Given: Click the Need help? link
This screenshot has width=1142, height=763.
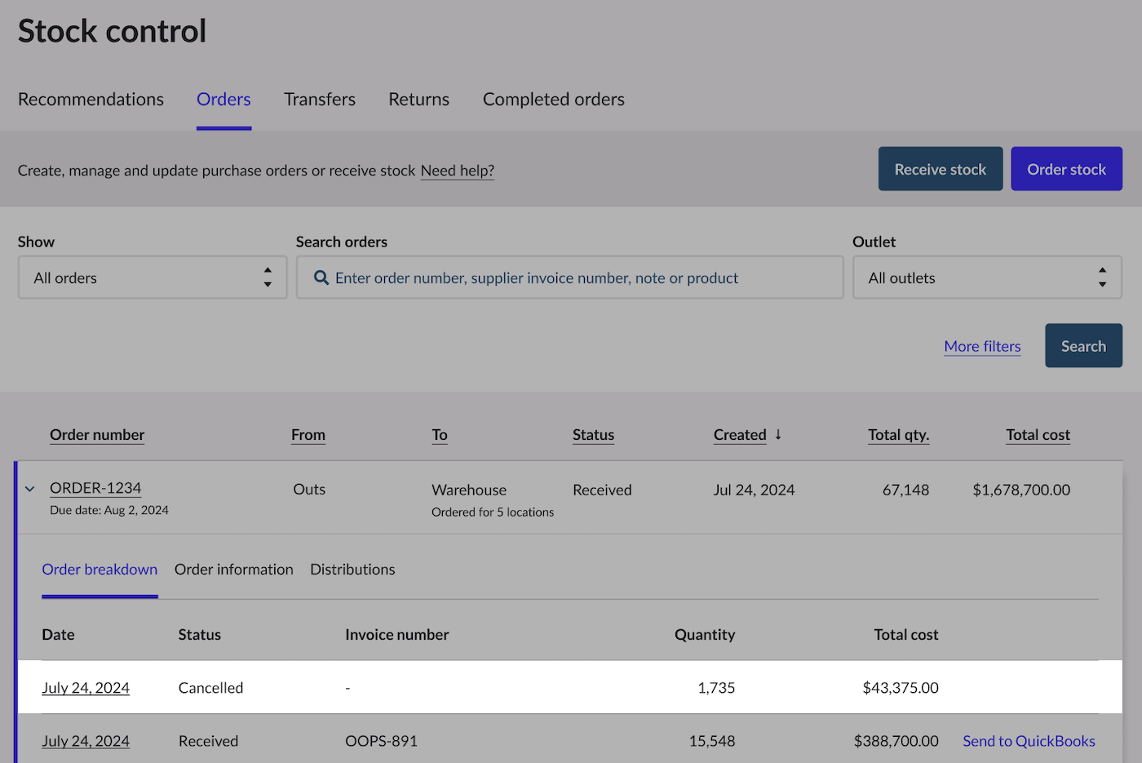Looking at the screenshot, I should [458, 171].
